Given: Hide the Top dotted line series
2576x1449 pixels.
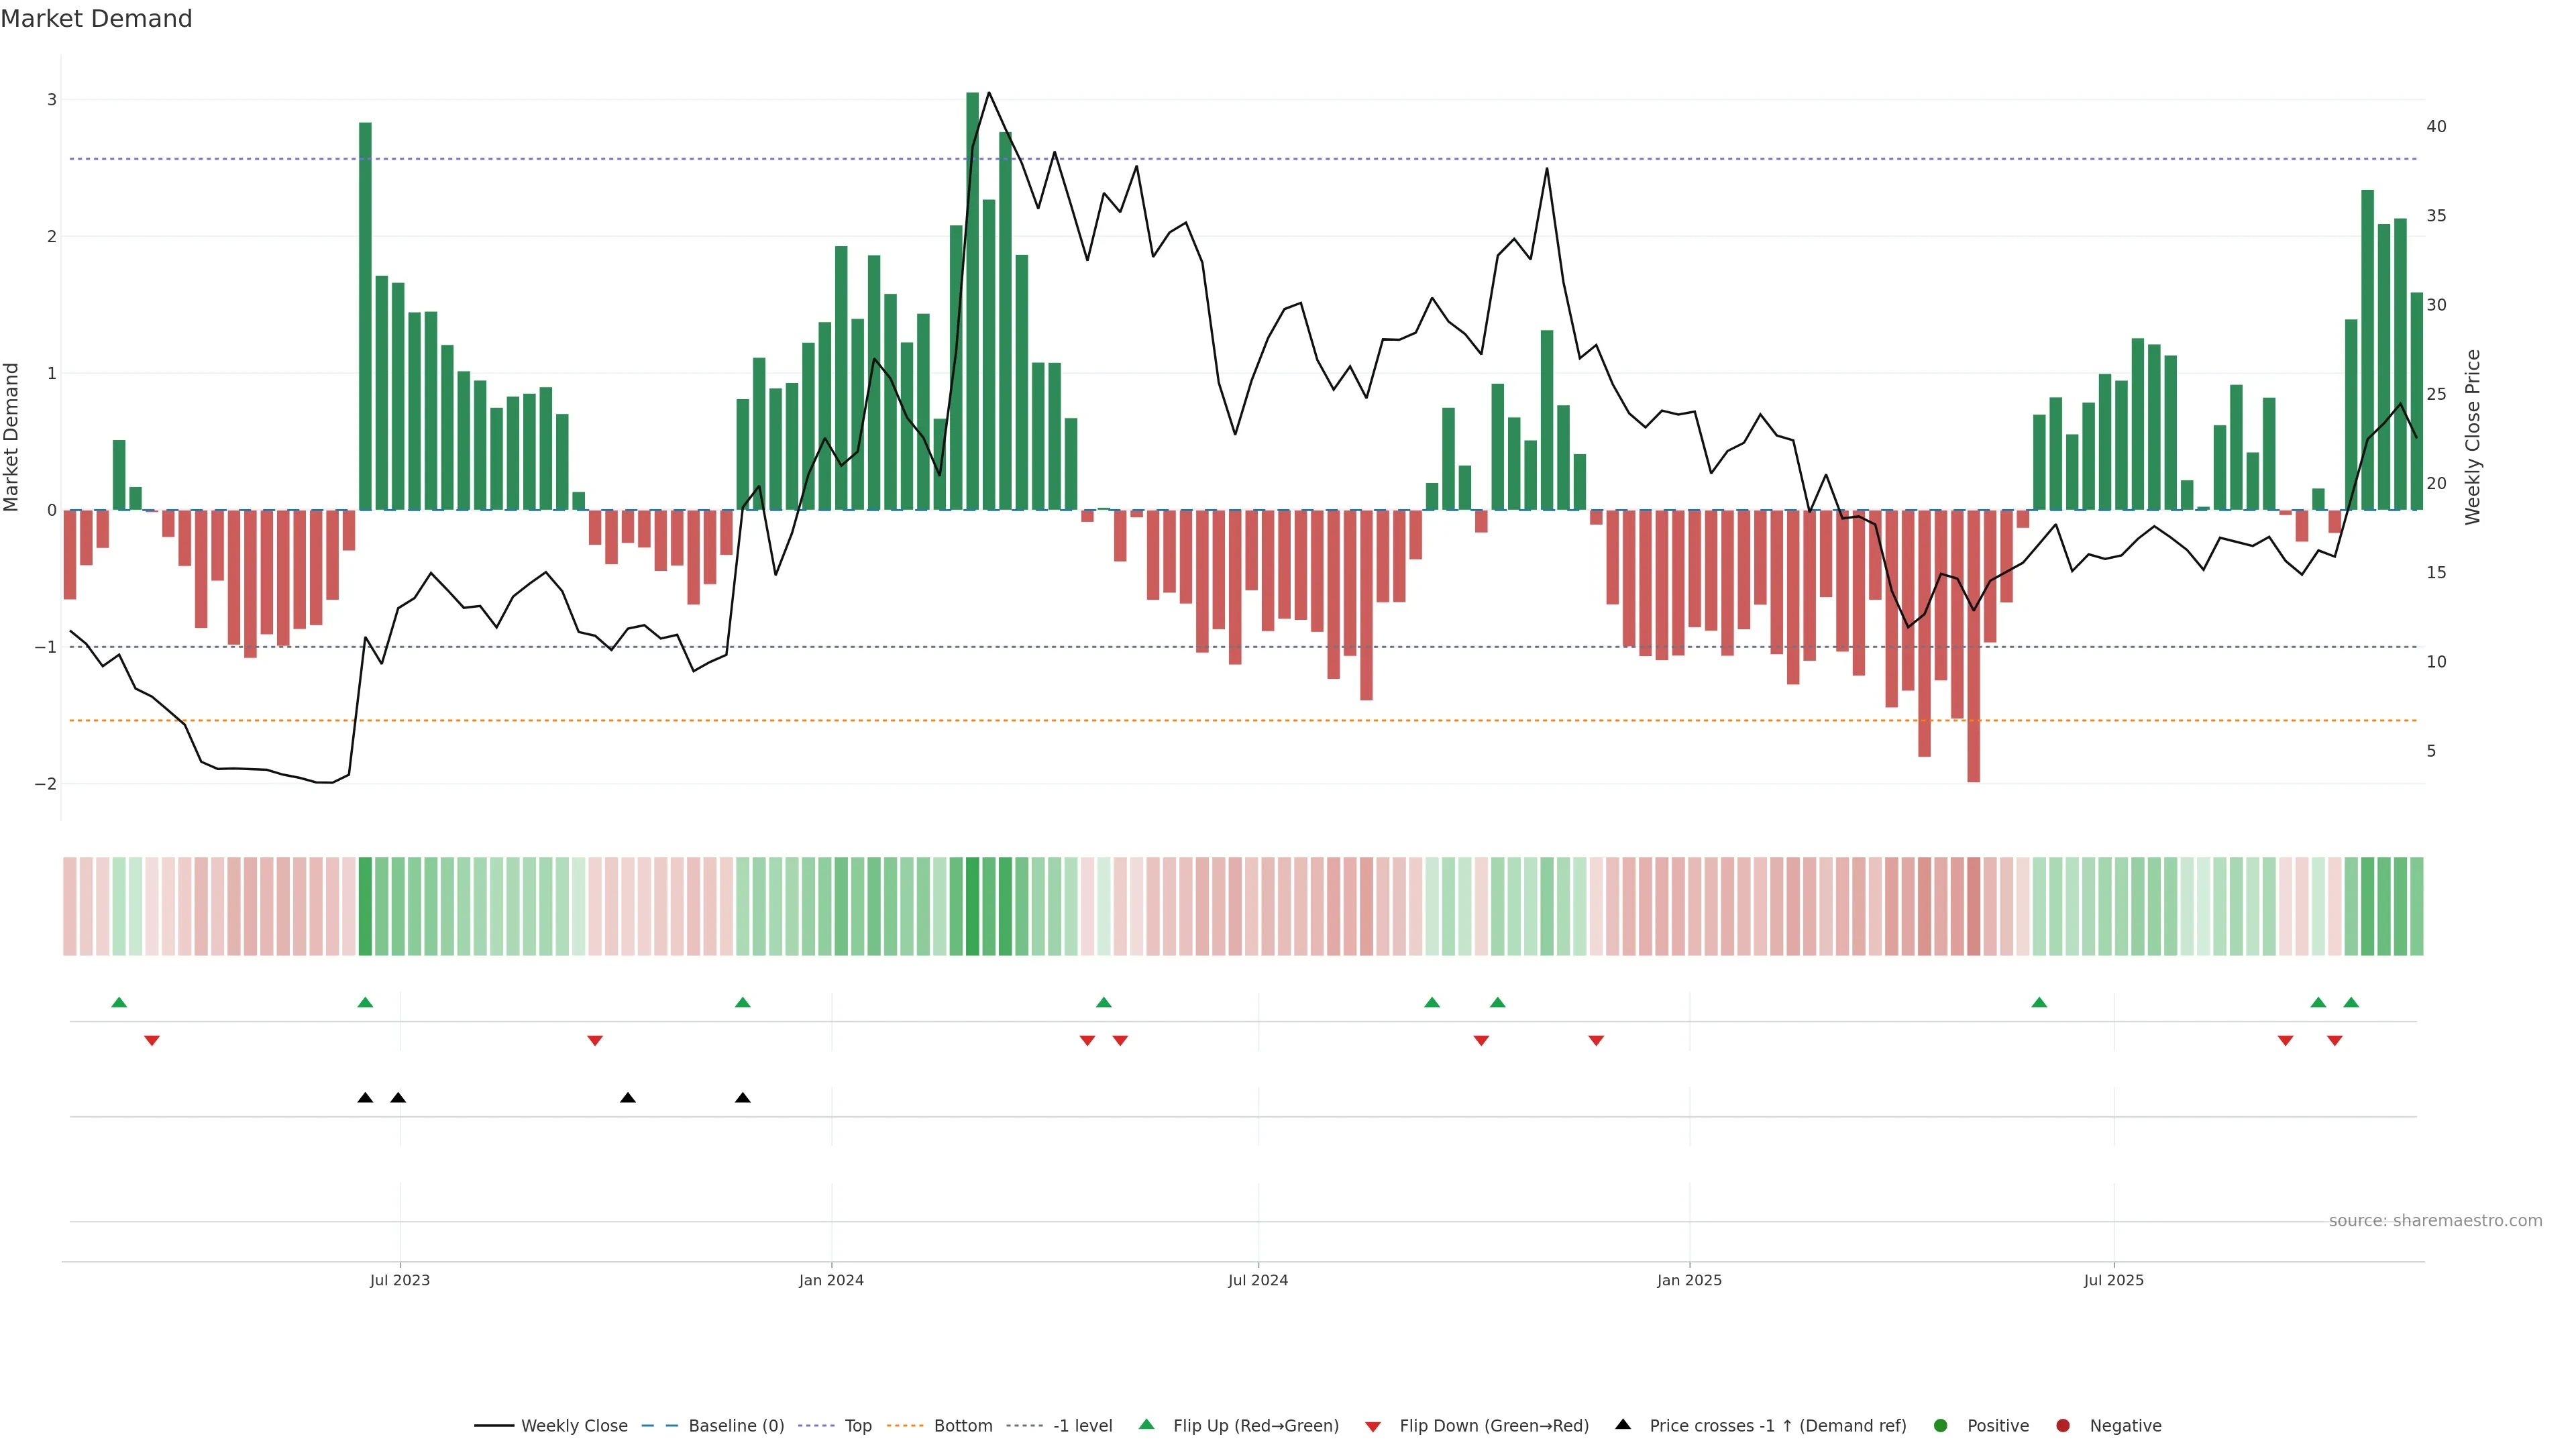Looking at the screenshot, I should click(857, 1426).
